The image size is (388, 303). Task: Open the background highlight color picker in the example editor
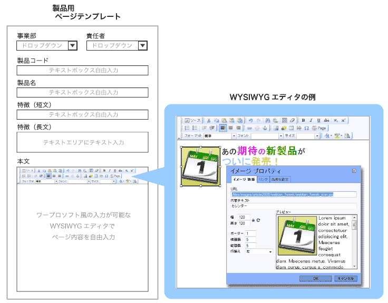338,136
